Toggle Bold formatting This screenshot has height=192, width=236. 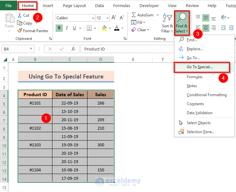[59, 28]
